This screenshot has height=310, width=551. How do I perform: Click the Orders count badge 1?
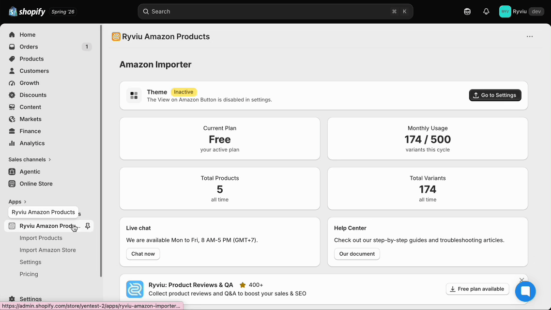click(87, 47)
